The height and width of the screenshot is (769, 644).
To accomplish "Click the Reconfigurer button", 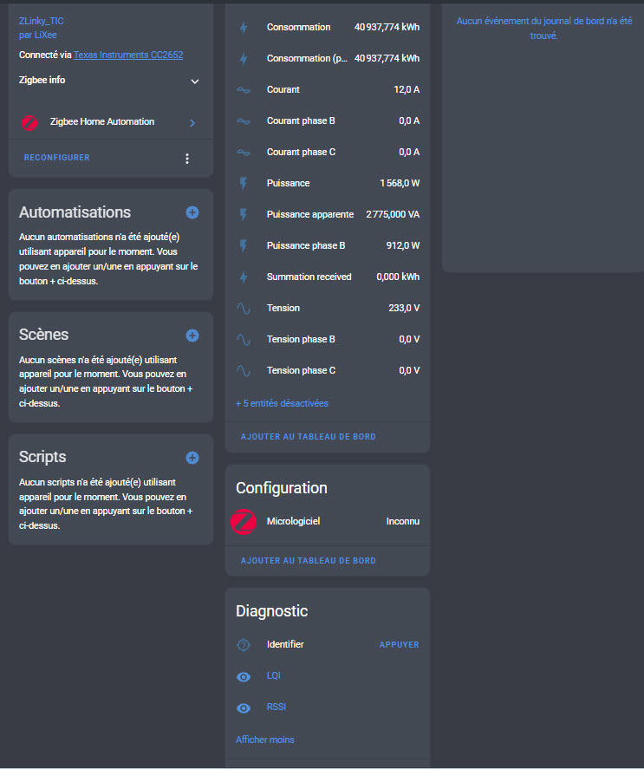I will 56,158.
